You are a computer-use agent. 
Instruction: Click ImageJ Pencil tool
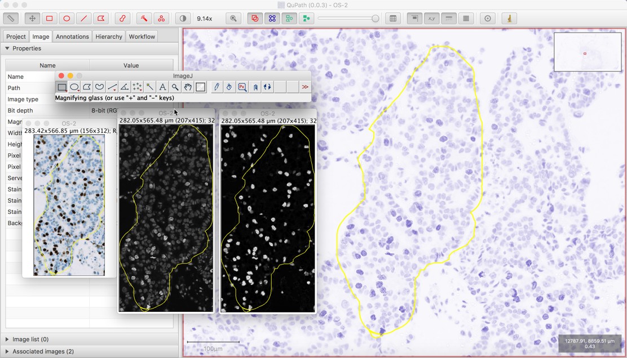tap(217, 87)
